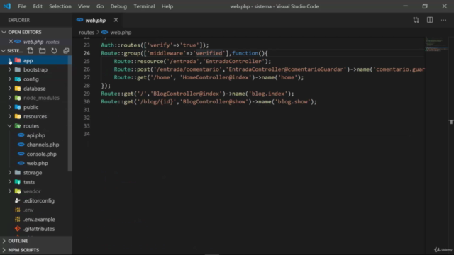This screenshot has width=454, height=255.
Task: Click the New Folder icon in the explorer header
Action: tap(43, 51)
